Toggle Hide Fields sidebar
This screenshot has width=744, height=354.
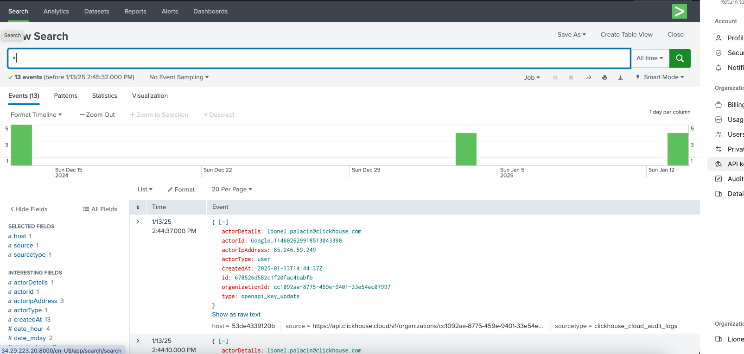pos(29,209)
